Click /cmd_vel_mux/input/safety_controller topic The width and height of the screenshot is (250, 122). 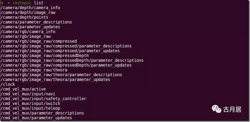coord(43,99)
